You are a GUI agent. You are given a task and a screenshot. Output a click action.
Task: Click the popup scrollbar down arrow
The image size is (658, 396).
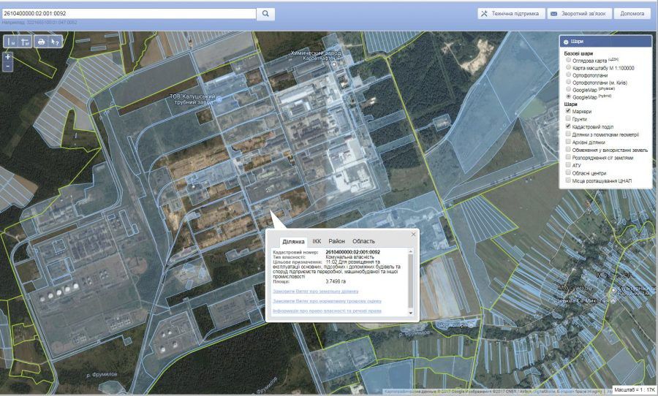410,313
